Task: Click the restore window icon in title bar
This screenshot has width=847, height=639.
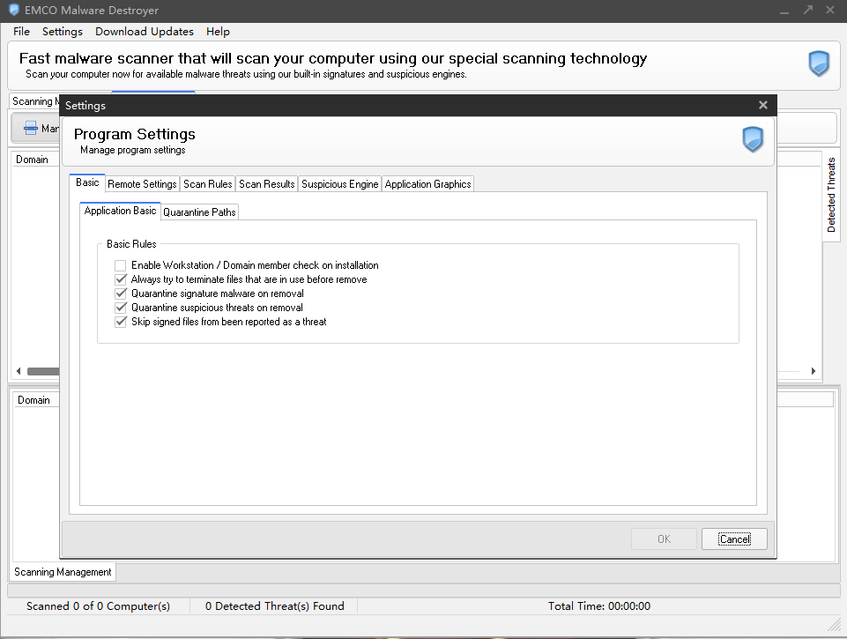Action: (x=807, y=10)
